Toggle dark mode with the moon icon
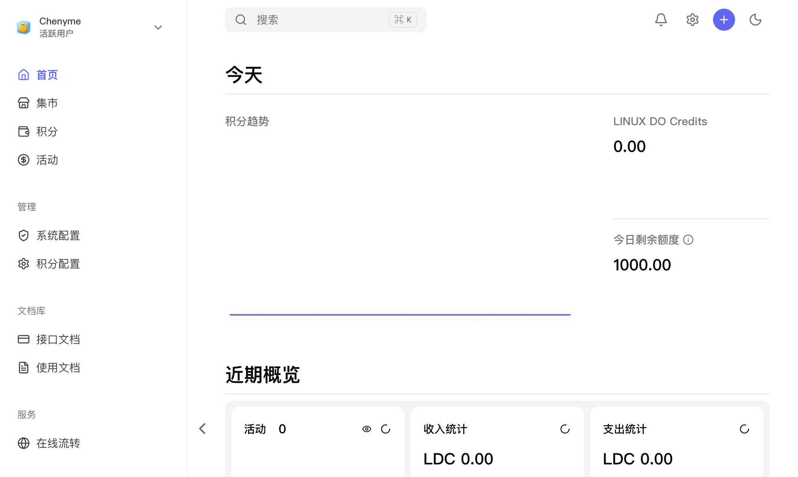Screen dimensions: 798x477 coord(755,20)
